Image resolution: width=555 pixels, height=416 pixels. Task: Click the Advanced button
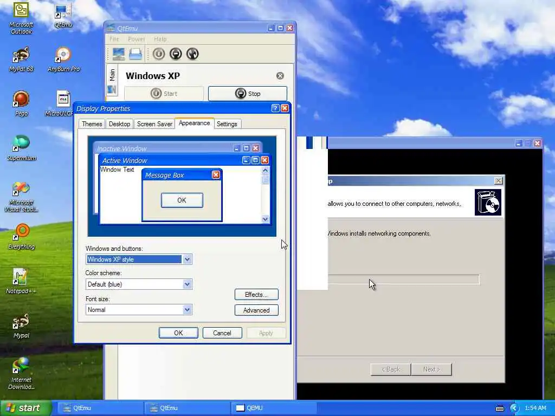[256, 310]
